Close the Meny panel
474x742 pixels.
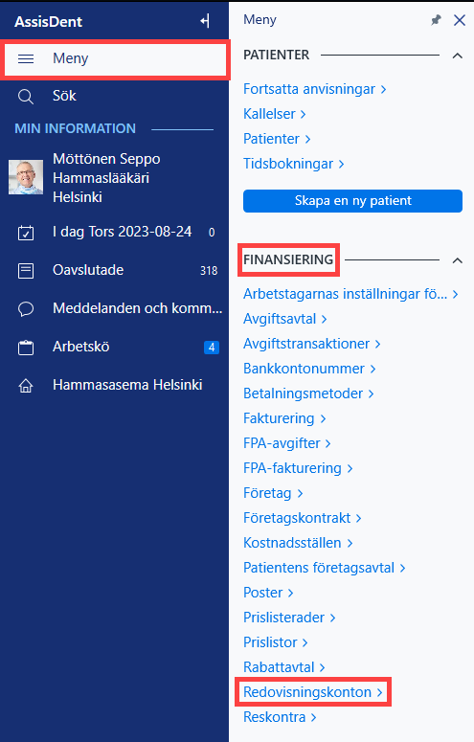coord(459,20)
